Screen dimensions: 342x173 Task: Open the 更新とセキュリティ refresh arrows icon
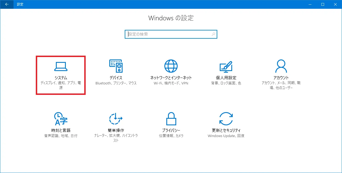click(226, 118)
